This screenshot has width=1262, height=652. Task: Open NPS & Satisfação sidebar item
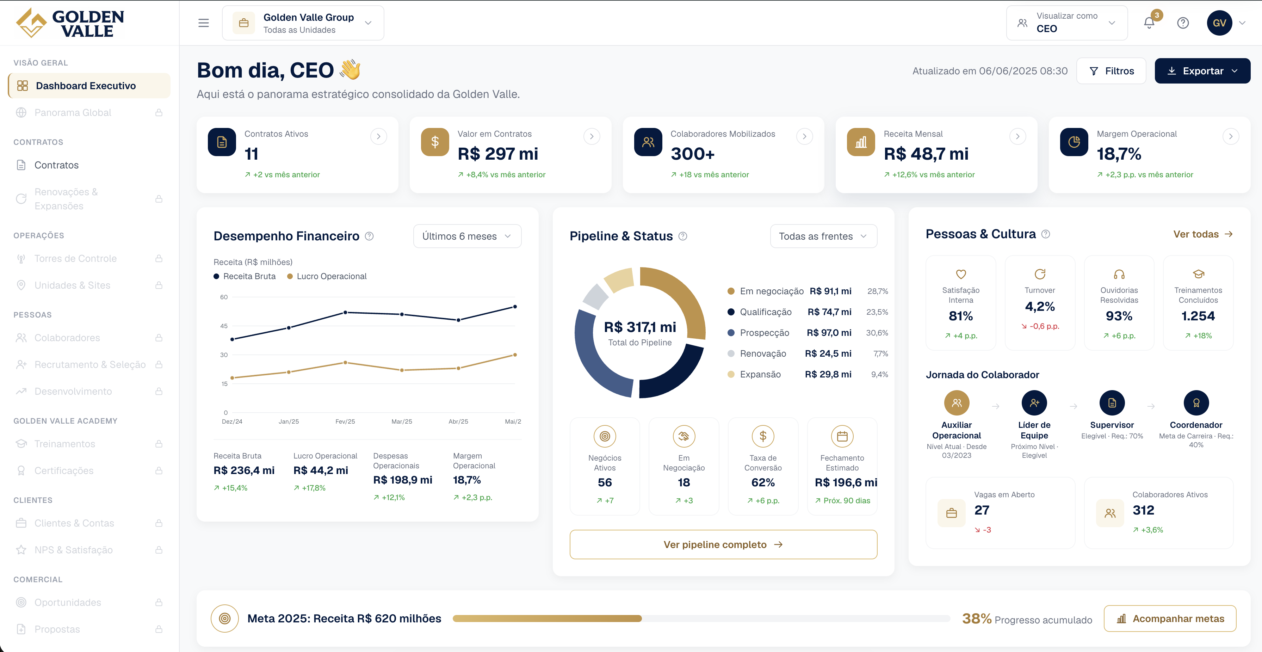click(89, 550)
